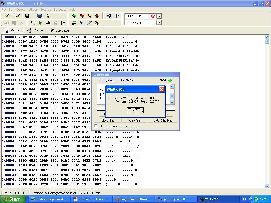Switch to Sprint-Layout 5.0 taskbar window
The width and height of the screenshot is (271, 203).
[x=176, y=199]
